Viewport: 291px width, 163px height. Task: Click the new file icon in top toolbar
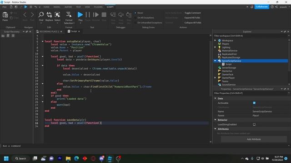(11, 7)
